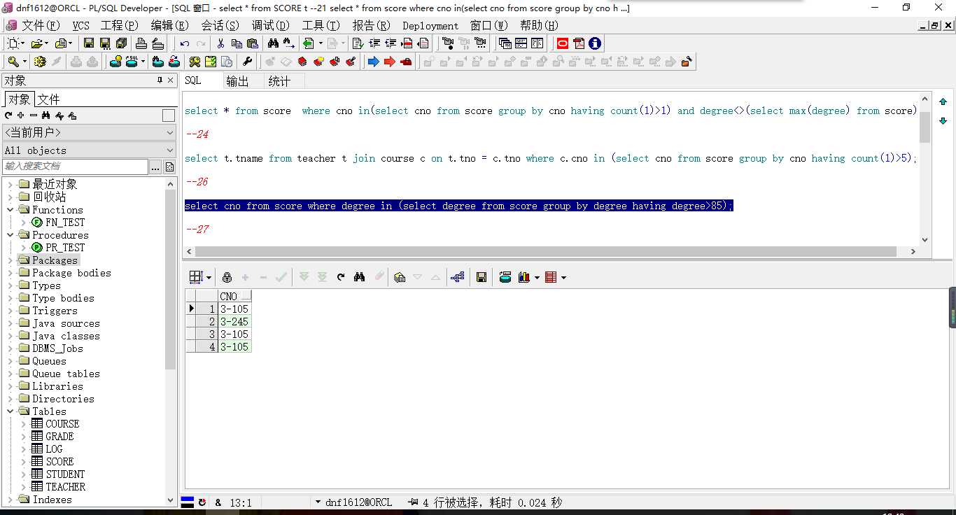Click the chart icon in result toolbar
This screenshot has width=956, height=515.
click(524, 277)
